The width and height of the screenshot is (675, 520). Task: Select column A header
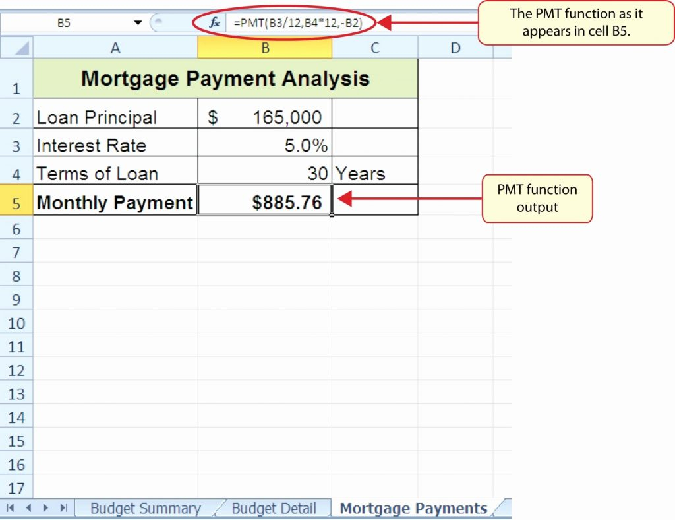pyautogui.click(x=115, y=48)
